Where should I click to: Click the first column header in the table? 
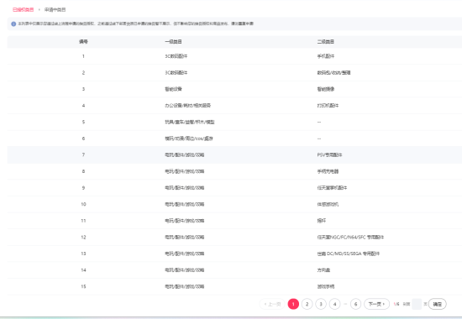tap(83, 42)
